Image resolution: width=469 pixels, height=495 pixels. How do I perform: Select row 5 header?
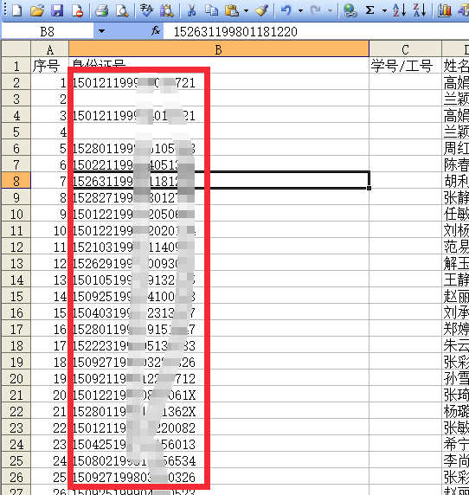pyautogui.click(x=16, y=132)
